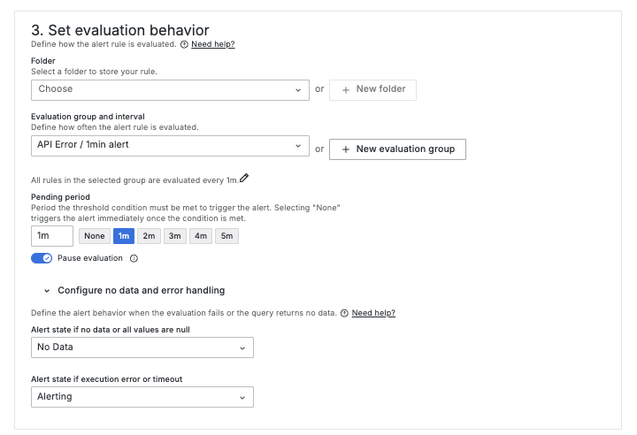Open the Folder Choose dropdown

click(x=170, y=89)
